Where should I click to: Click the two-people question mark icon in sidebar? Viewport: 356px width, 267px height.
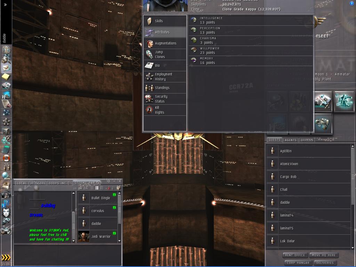pyautogui.click(x=6, y=167)
